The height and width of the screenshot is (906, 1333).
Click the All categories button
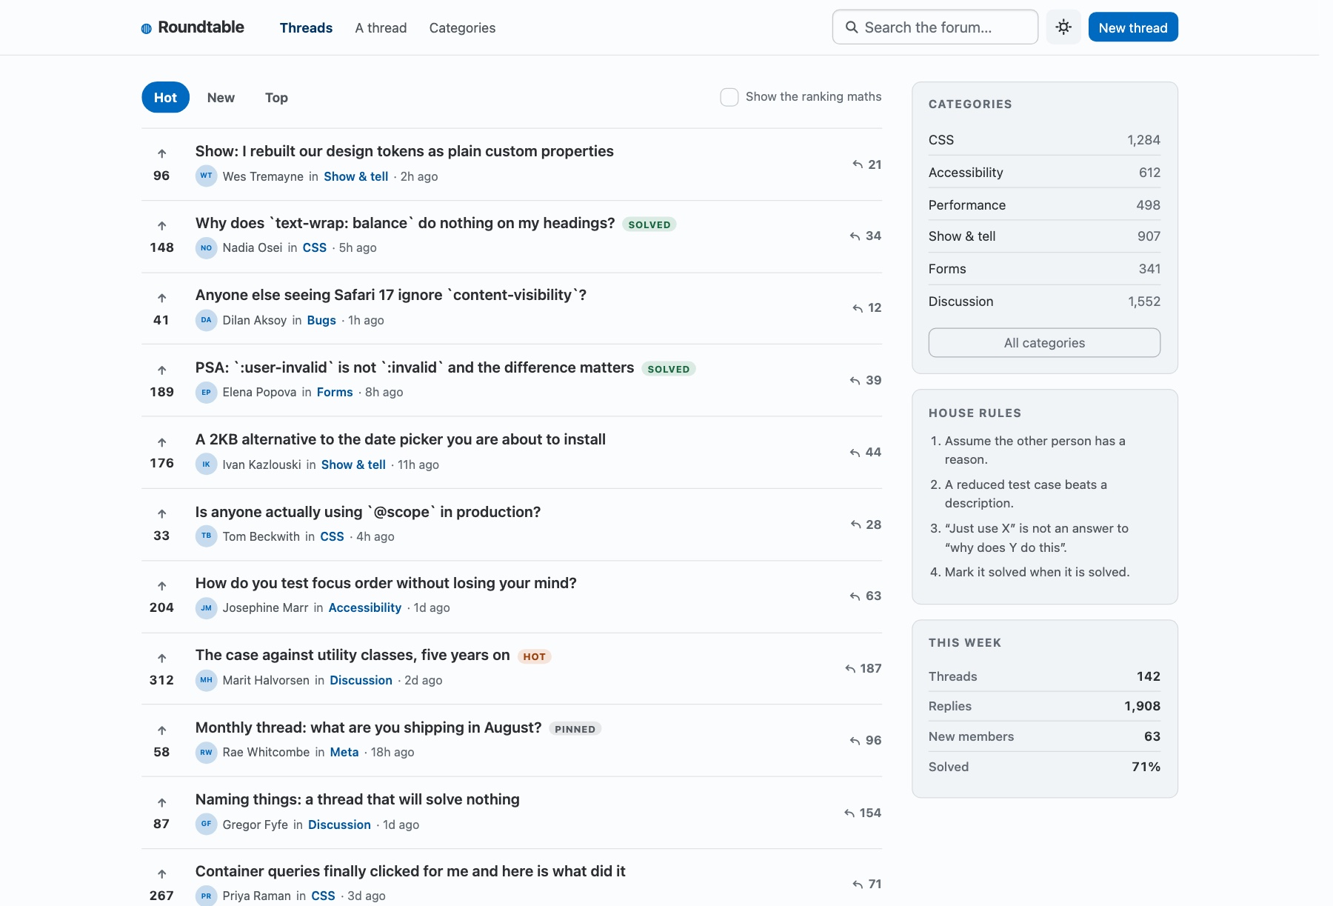1044,343
